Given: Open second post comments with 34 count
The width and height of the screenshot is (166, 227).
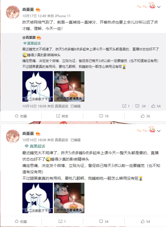Looking at the screenshot, I should pyautogui.click(x=104, y=221).
